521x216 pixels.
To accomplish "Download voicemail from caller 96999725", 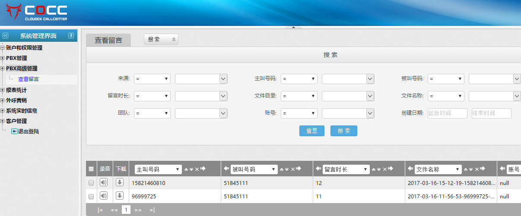I will pyautogui.click(x=120, y=196).
